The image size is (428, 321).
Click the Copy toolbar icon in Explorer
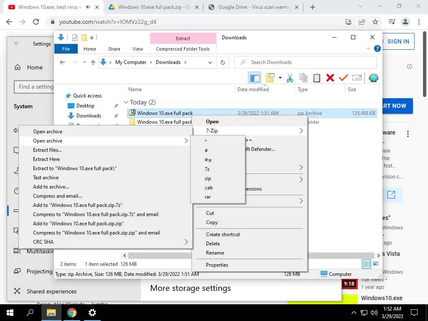coord(303,78)
